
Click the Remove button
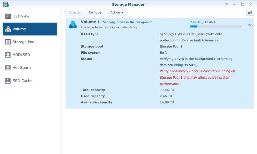pyautogui.click(x=95, y=12)
